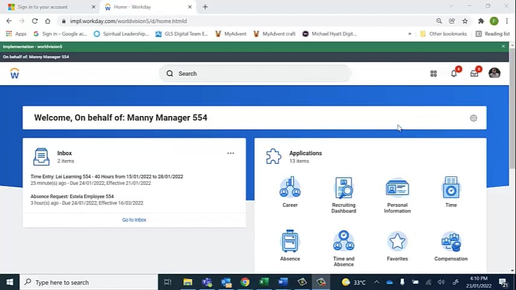This screenshot has height=290, width=516.
Task: Open Chrome extensions puzzle icon
Action: pos(481,21)
